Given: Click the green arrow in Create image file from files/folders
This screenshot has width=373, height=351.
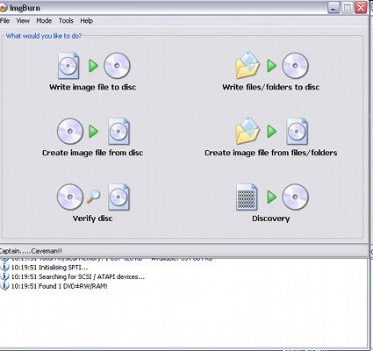Looking at the screenshot, I should pyautogui.click(x=271, y=132).
